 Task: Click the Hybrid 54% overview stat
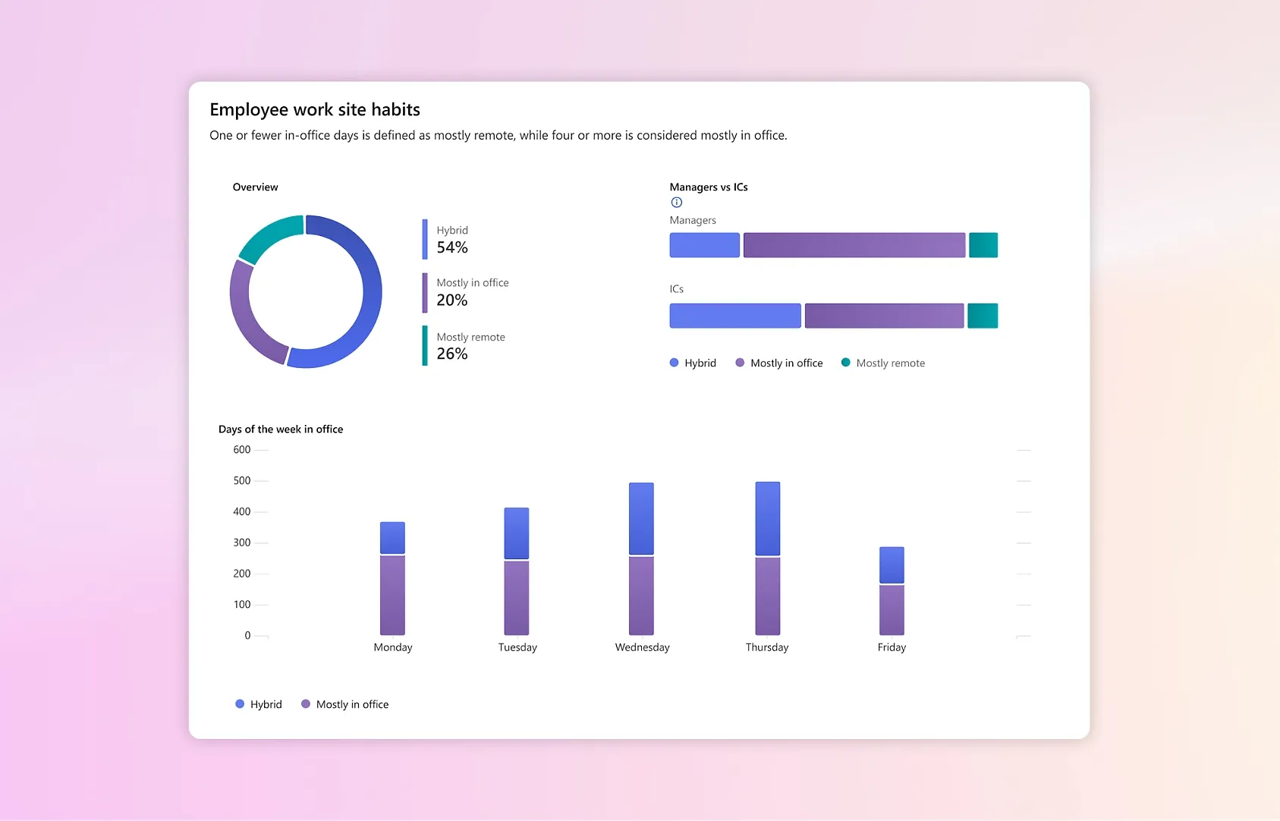[452, 240]
